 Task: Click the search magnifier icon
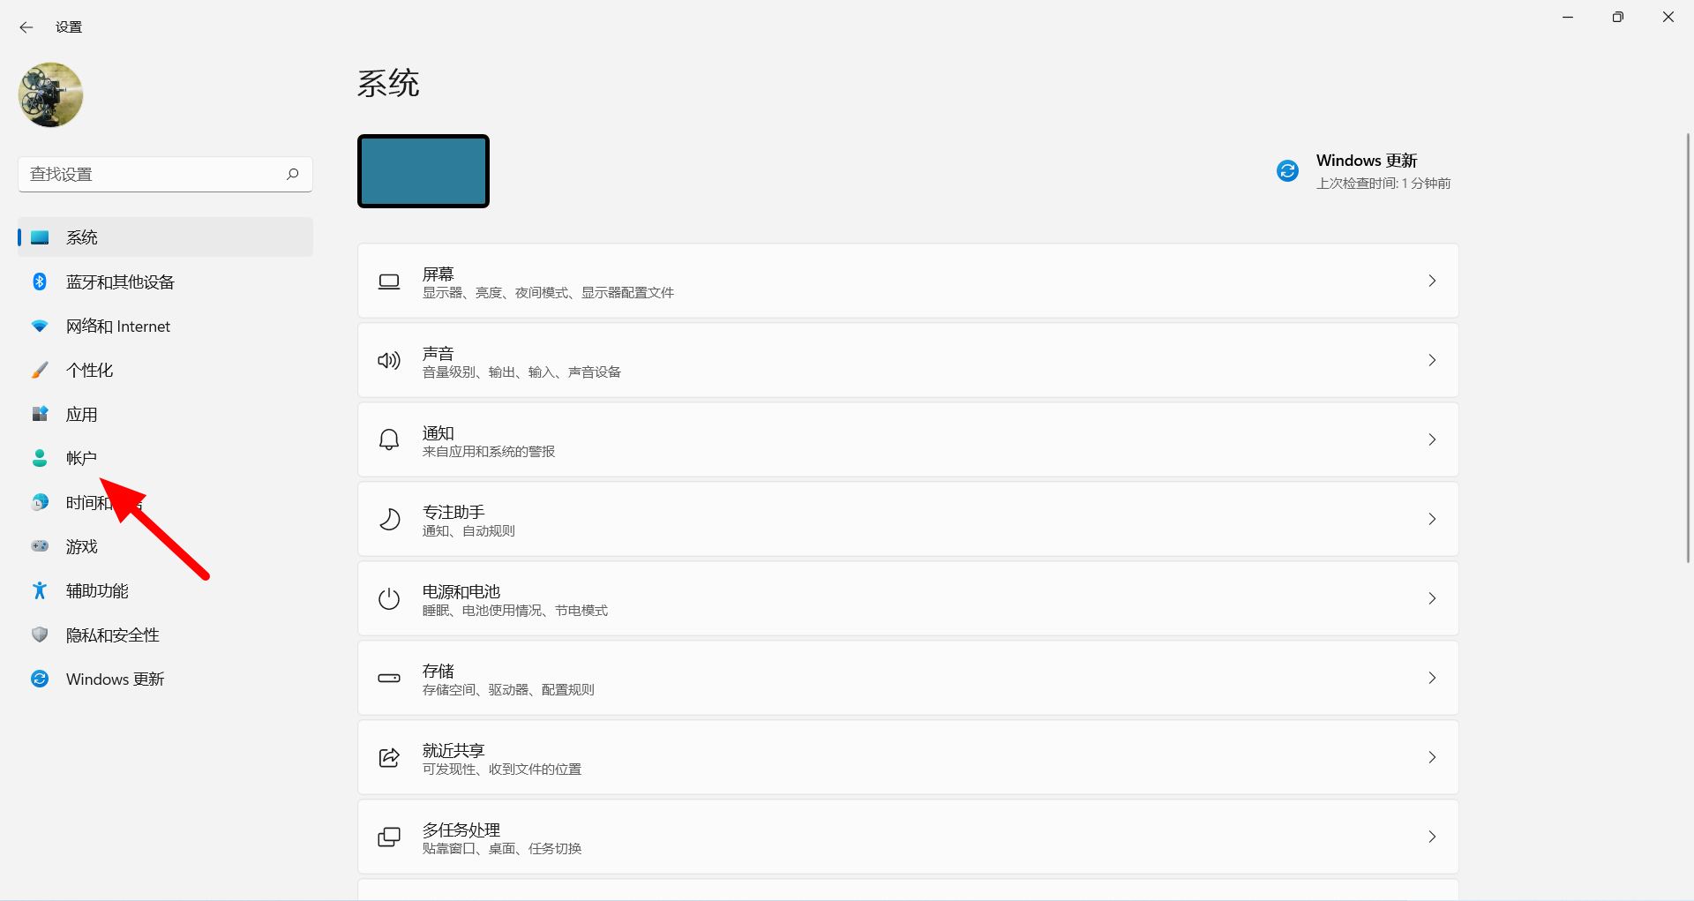pos(292,174)
